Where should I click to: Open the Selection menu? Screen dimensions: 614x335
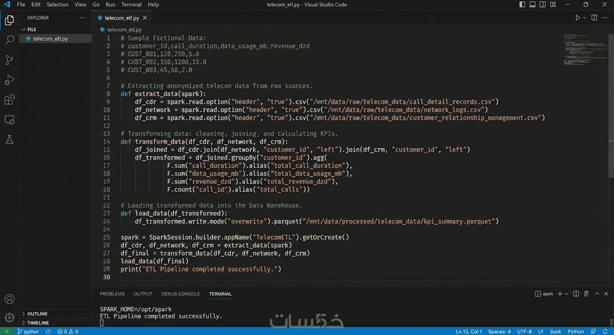[58, 4]
